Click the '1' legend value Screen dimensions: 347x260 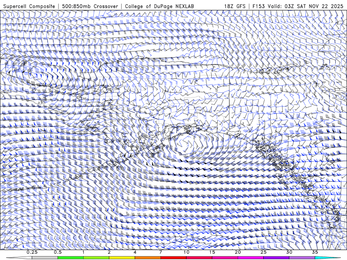click(83, 252)
